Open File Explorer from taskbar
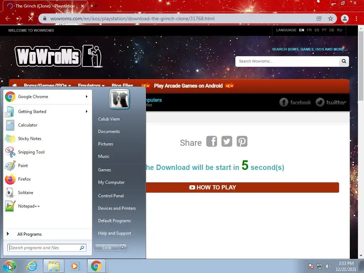The width and height of the screenshot is (364, 273). point(53,266)
